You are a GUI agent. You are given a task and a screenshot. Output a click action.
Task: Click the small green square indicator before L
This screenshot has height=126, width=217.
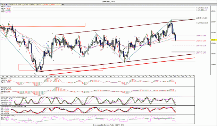pyautogui.click(x=1, y=5)
